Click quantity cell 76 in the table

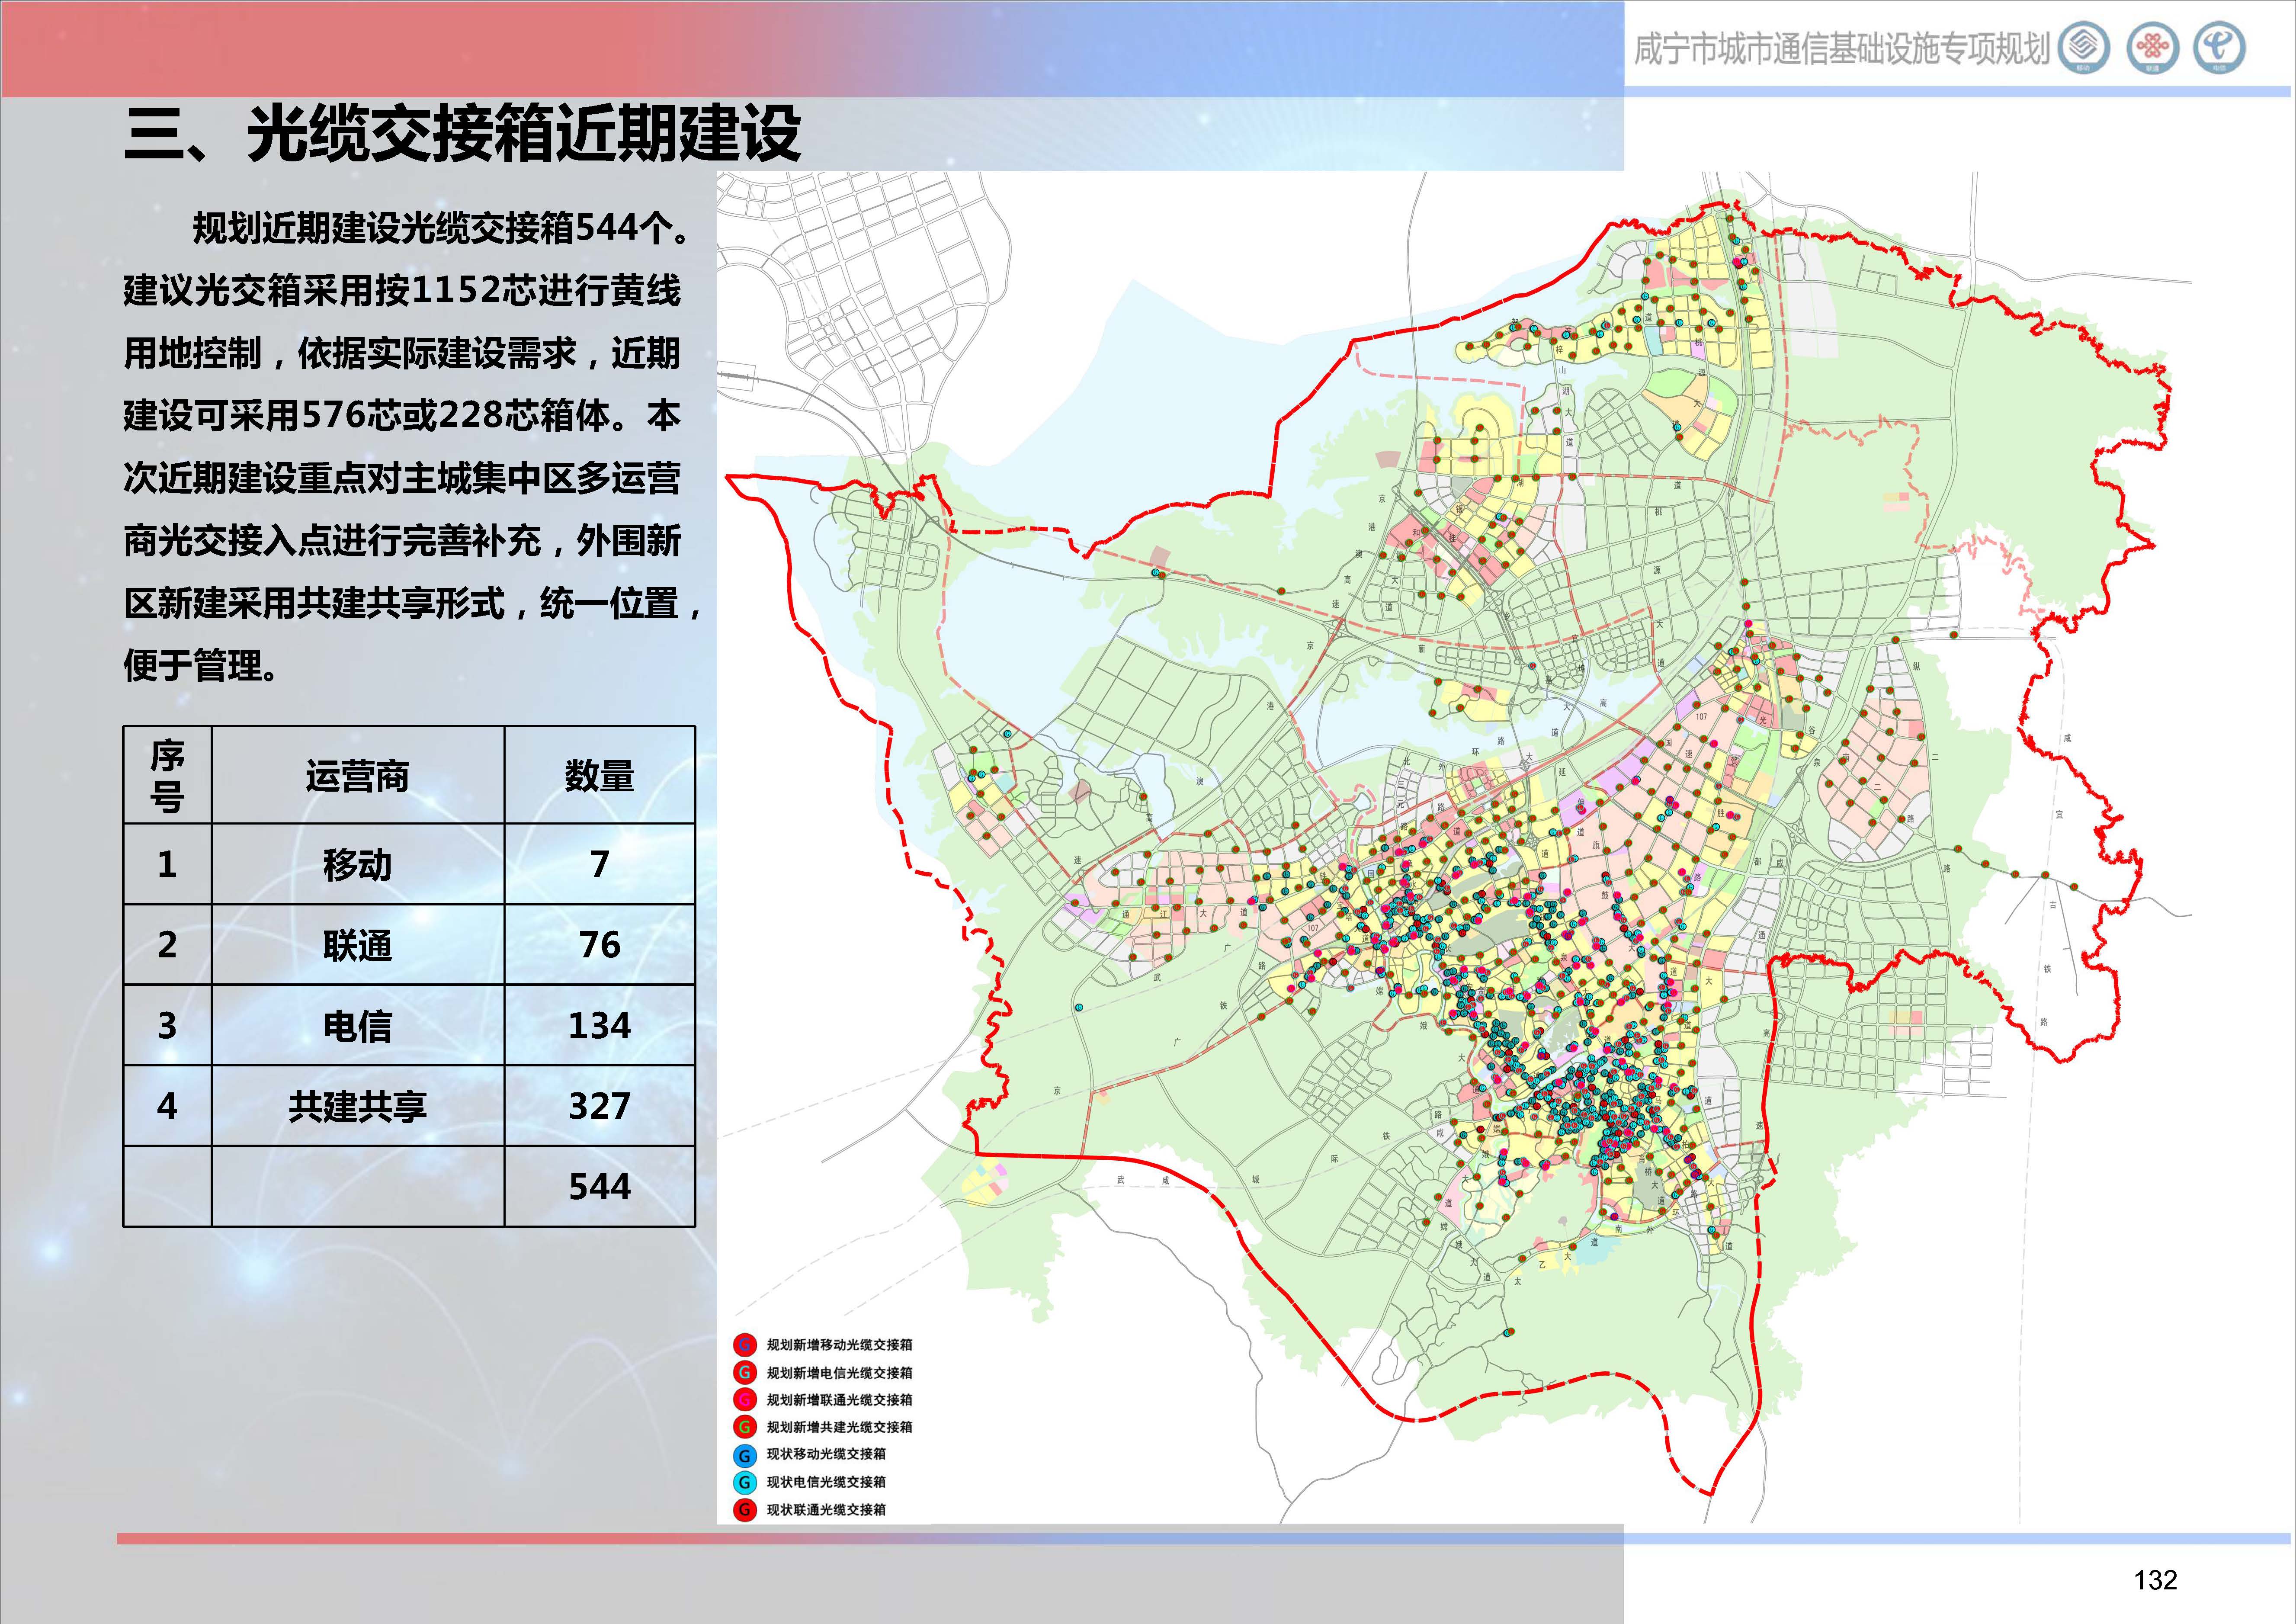[x=599, y=945]
